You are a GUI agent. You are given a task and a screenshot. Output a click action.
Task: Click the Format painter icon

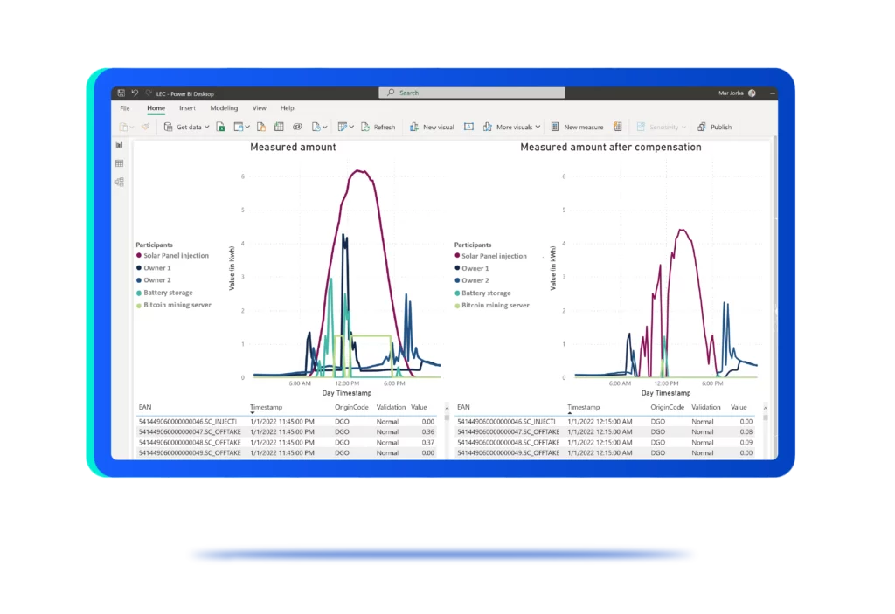pos(146,127)
